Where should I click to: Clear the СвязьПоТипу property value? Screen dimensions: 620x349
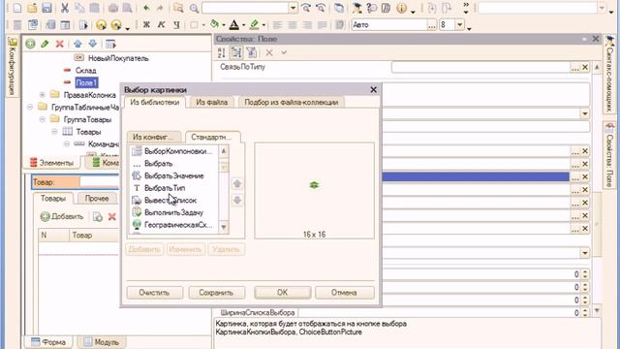point(585,67)
